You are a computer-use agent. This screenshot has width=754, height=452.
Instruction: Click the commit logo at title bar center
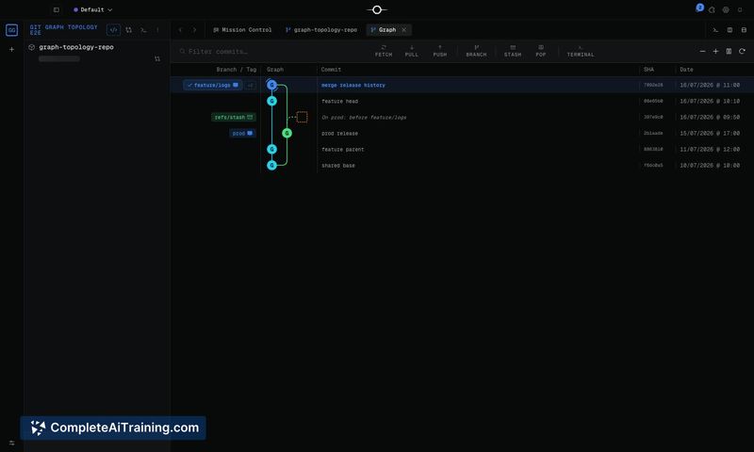pyautogui.click(x=377, y=9)
